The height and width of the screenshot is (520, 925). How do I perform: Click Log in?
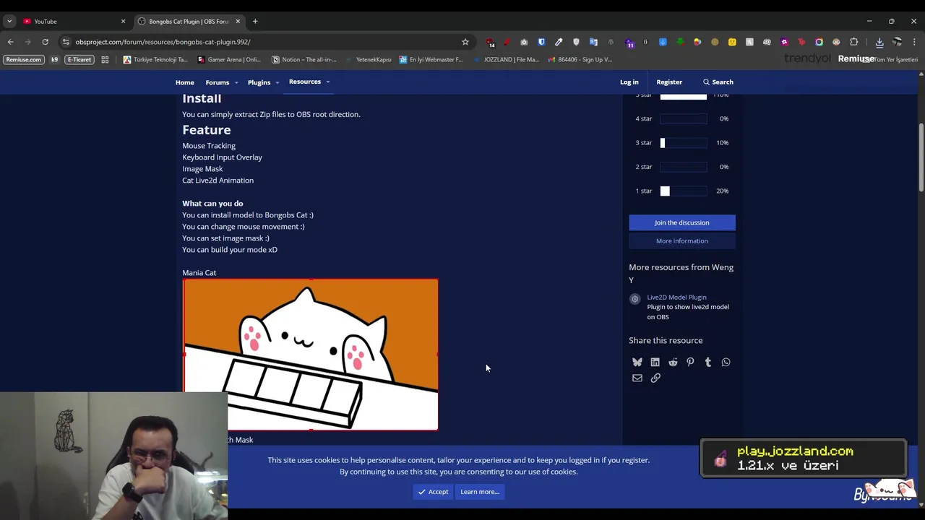click(629, 82)
